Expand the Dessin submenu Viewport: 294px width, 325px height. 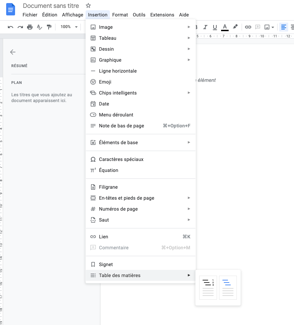140,49
